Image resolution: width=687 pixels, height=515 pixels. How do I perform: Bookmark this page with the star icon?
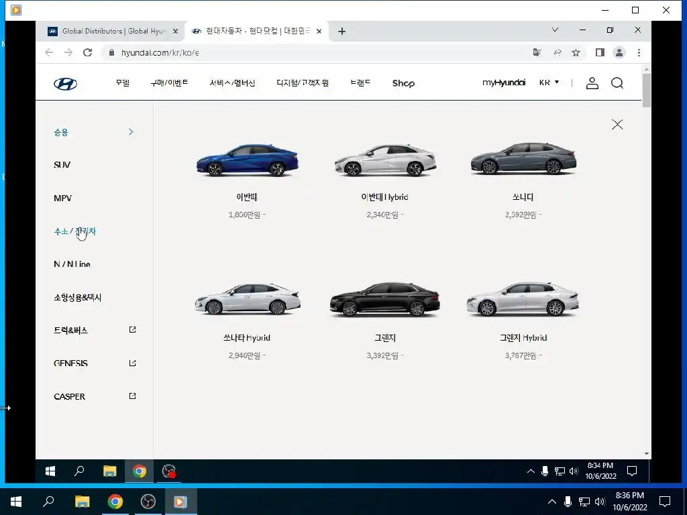(x=576, y=52)
